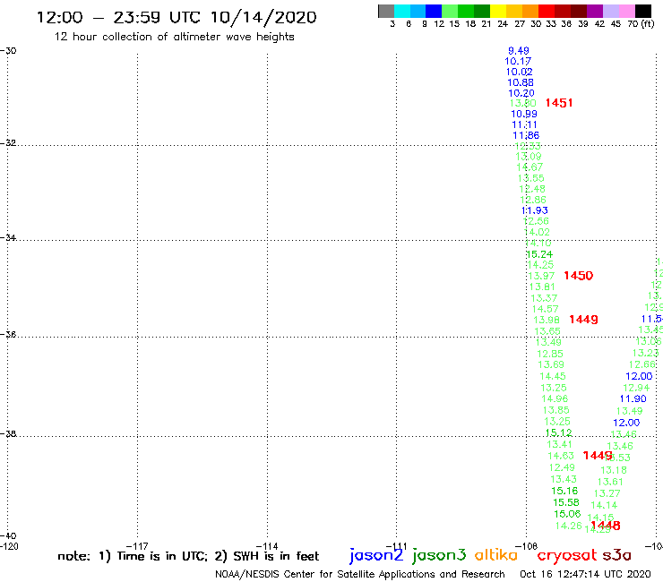
Task: Click the 'cryosat' satellite legend label
Action: [566, 555]
